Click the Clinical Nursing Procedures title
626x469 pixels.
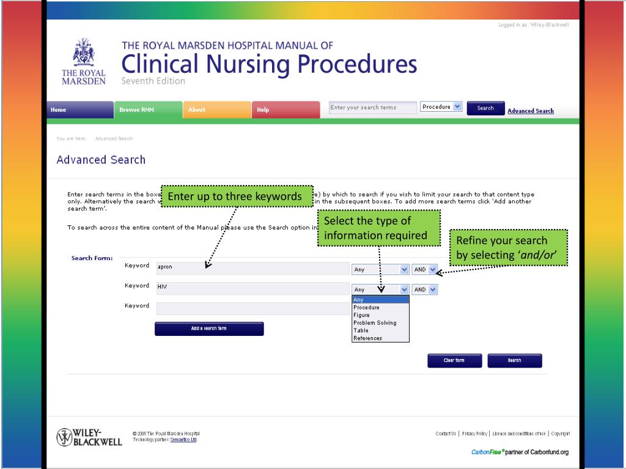[269, 64]
